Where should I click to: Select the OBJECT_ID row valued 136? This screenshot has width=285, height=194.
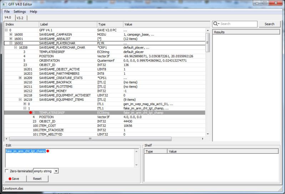105,65
